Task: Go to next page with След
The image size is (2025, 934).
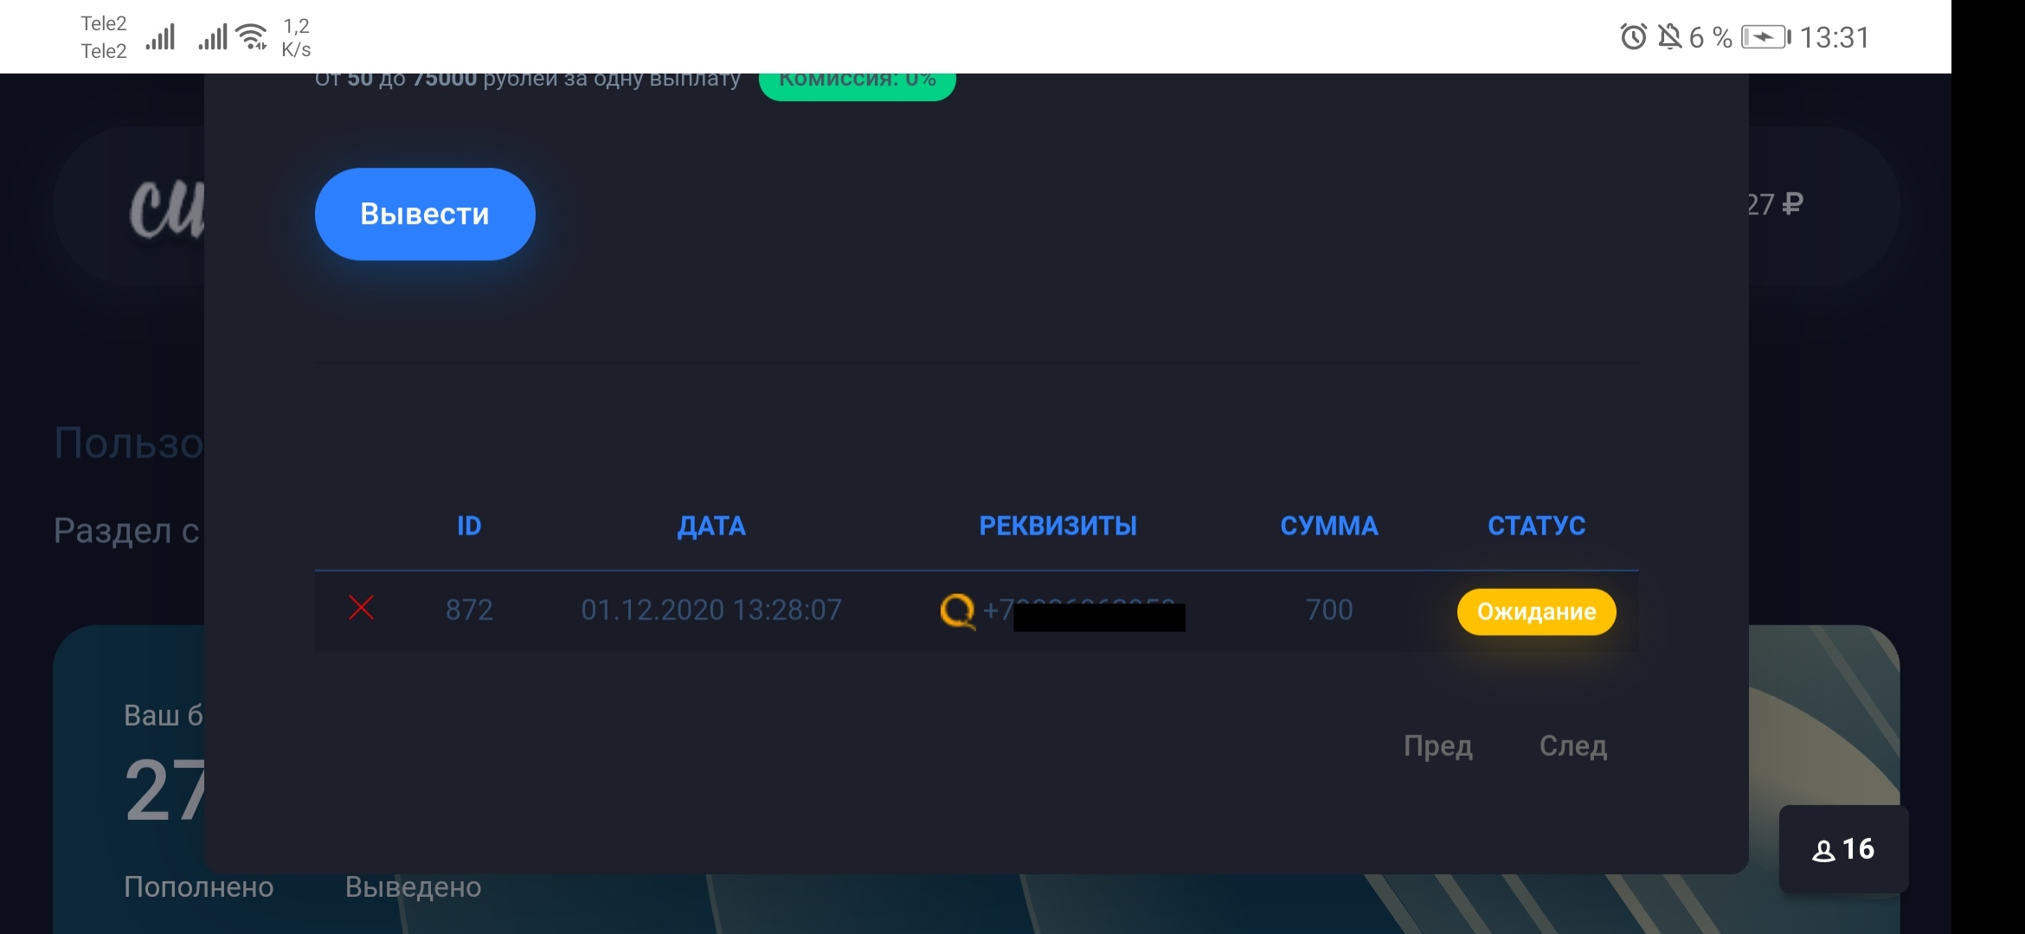Action: click(x=1572, y=745)
